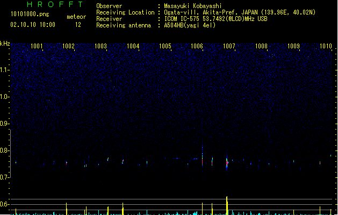
Task: Click the observer name Masayuki Kobayashi
Action: pyautogui.click(x=193, y=6)
